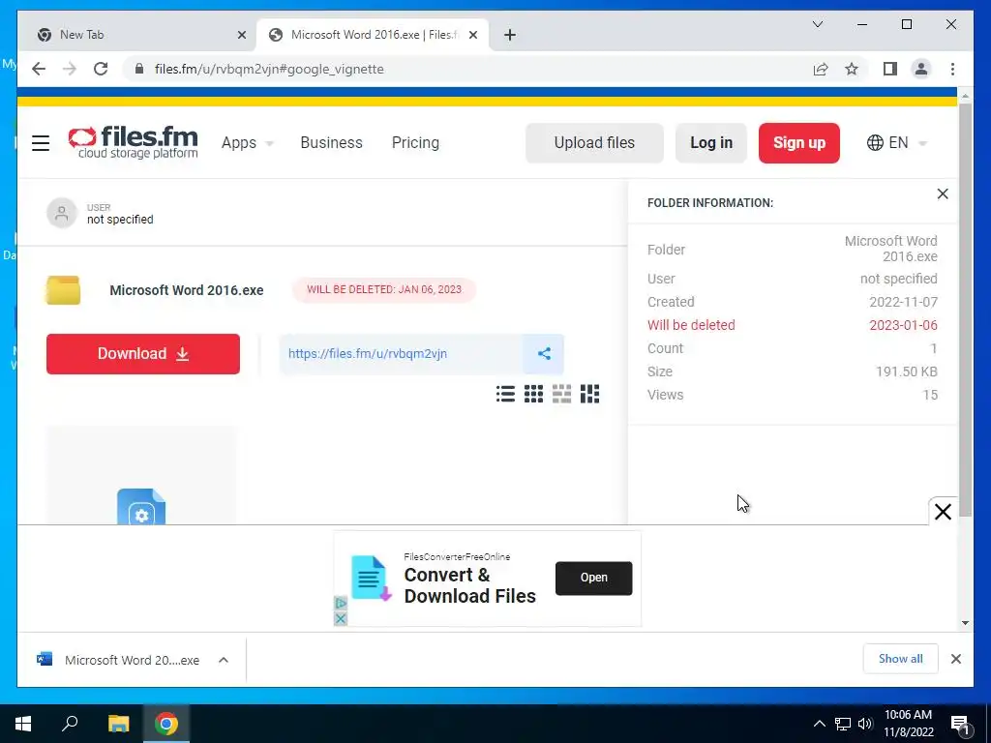
Task: Close the Microsoft Word 2016.exe tab
Action: (472, 35)
